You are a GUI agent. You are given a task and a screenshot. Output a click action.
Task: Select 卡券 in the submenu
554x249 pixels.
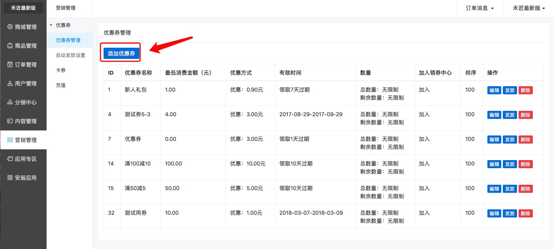click(61, 70)
